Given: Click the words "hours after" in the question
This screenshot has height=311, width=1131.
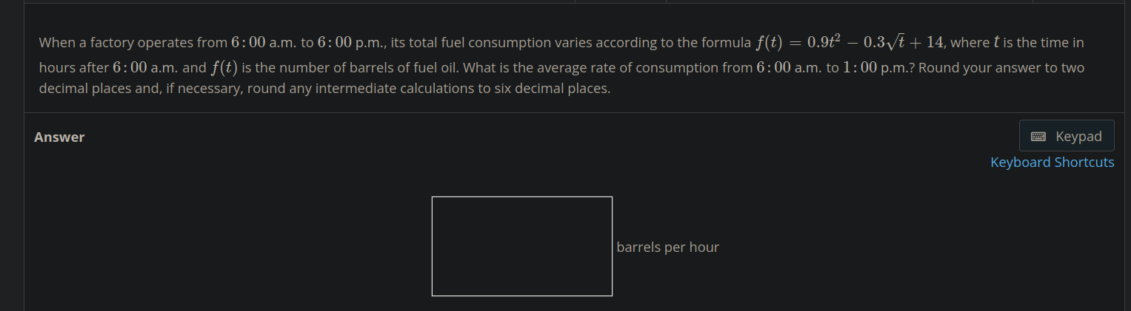Looking at the screenshot, I should click(x=73, y=68).
